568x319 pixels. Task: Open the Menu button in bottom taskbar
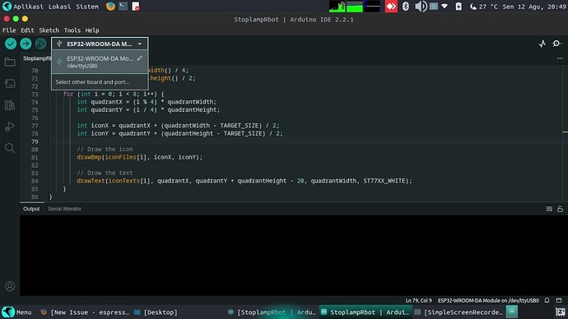click(16, 312)
